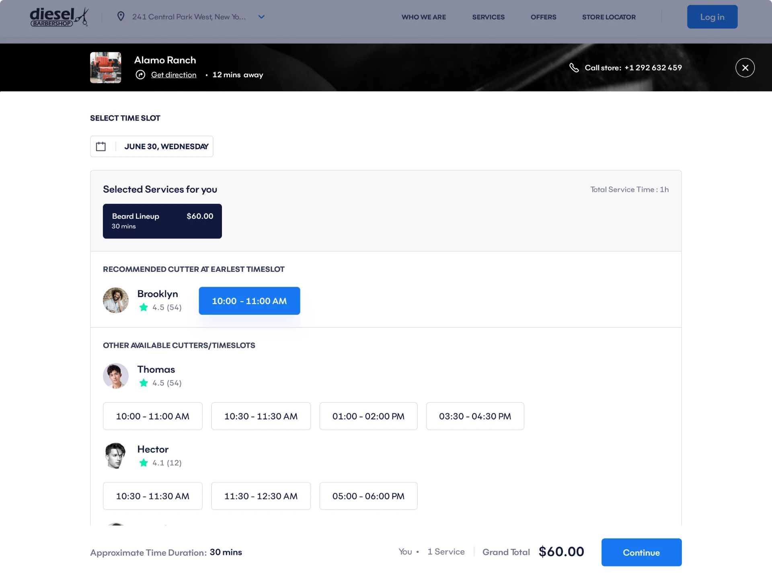Viewport: 772px width, 579px height.
Task: Click the Continue button
Action: [641, 552]
